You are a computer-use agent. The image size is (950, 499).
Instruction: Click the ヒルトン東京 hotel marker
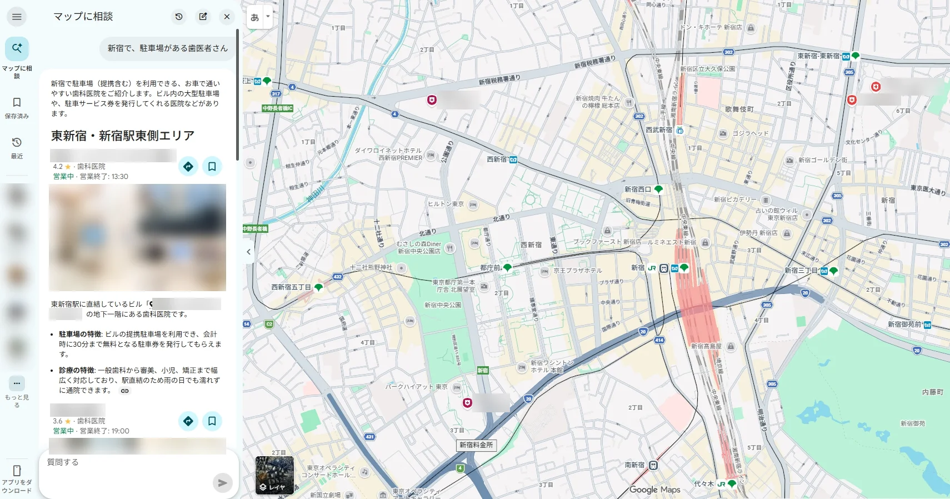(x=473, y=204)
